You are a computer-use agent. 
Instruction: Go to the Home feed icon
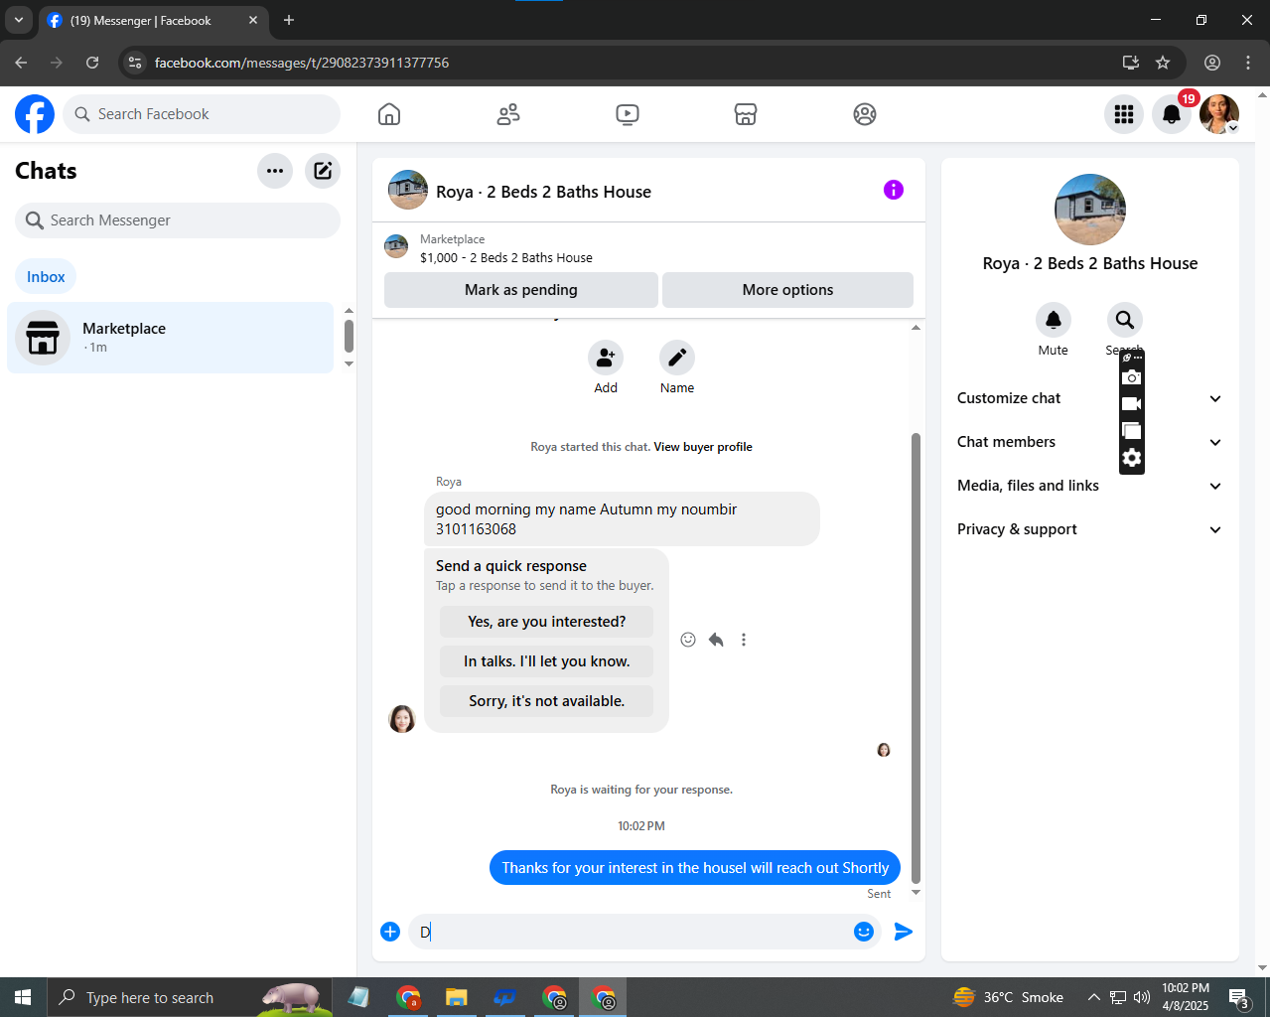pos(389,114)
